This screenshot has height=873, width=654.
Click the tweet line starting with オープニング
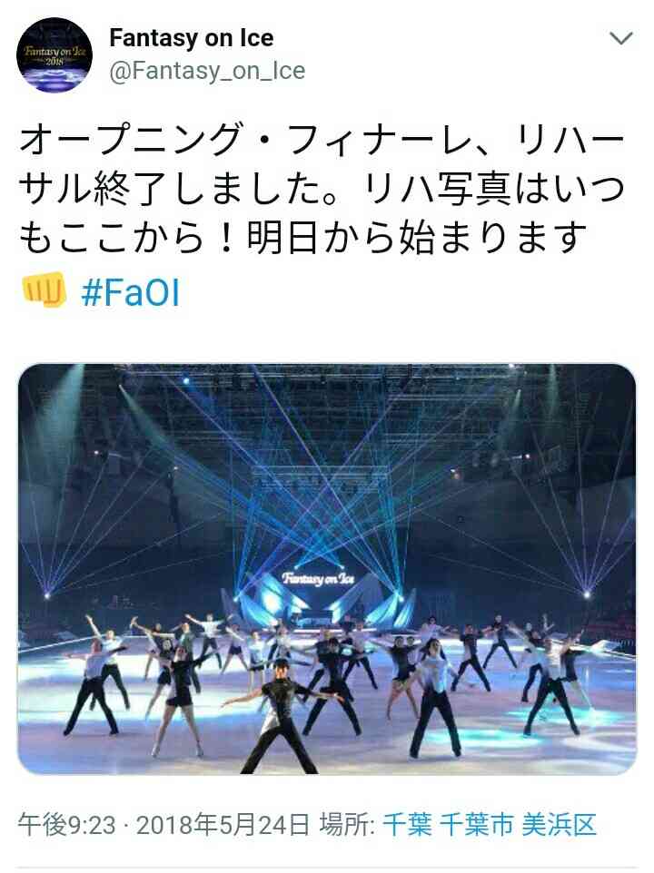click(322, 140)
